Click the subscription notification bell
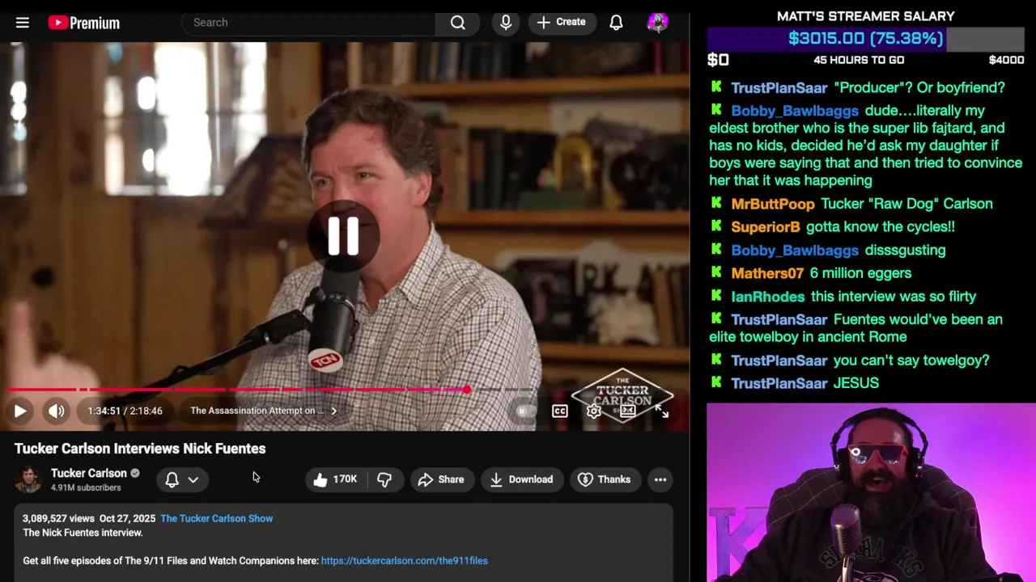 172,479
